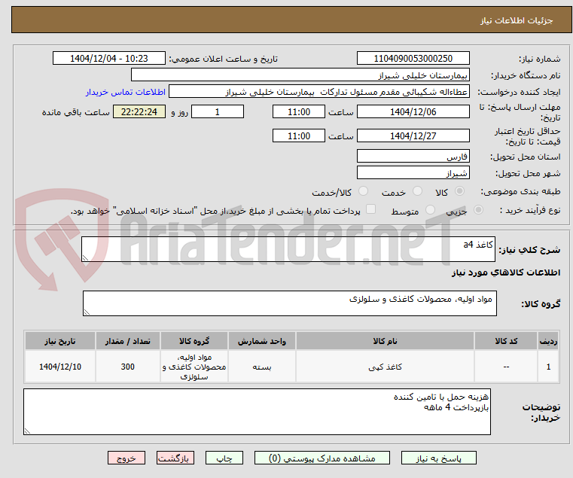Click the چاپ print button
Image resolution: width=573 pixels, height=478 pixels.
tap(224, 458)
